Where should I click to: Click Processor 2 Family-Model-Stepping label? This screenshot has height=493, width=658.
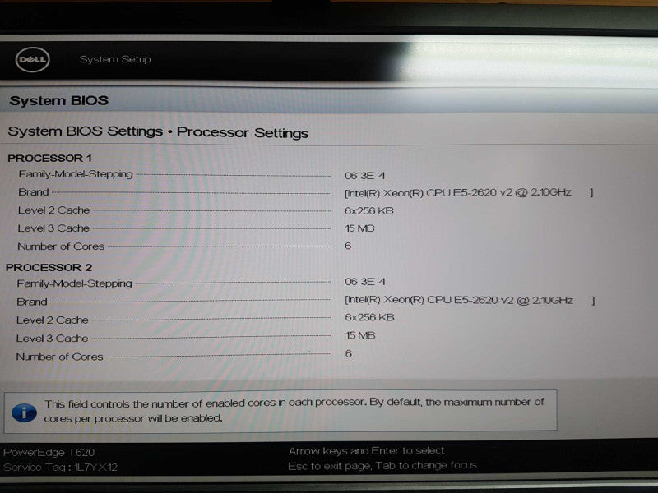tap(74, 283)
